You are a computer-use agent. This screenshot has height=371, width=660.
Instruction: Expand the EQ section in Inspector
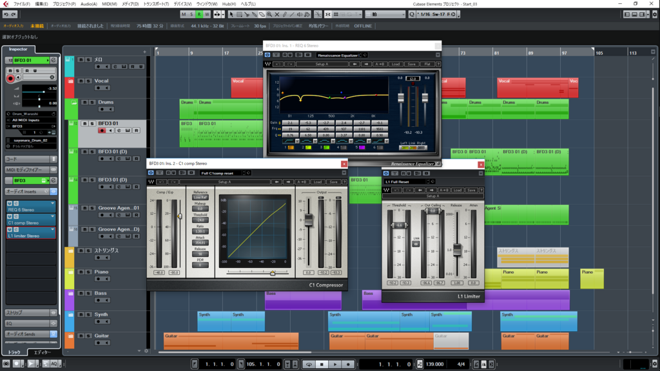(30, 323)
